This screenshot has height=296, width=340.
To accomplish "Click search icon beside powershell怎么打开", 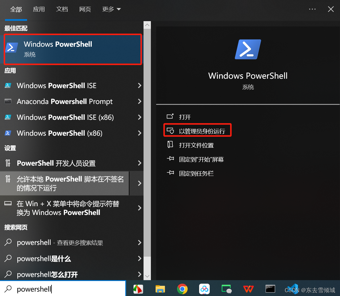I will [x=8, y=274].
